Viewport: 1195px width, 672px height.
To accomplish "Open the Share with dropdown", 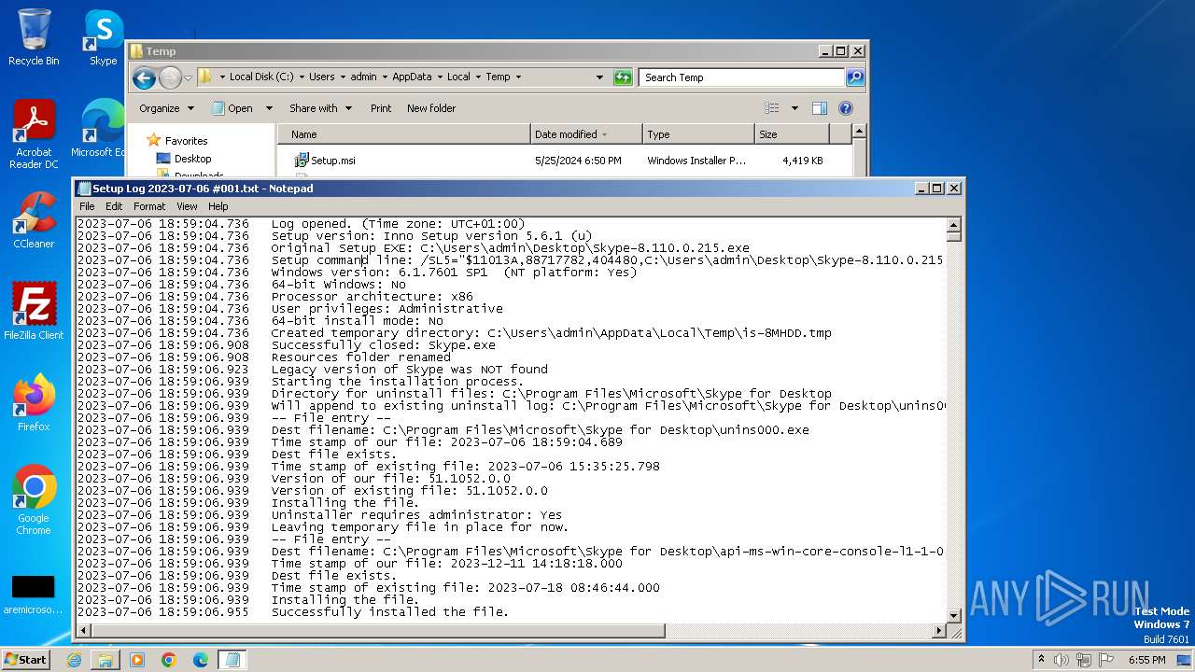I will 320,108.
